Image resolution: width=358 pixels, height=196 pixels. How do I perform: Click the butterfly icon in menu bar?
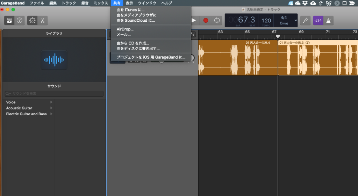[329, 3]
